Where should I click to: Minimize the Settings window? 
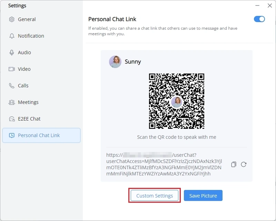tap(257, 6)
